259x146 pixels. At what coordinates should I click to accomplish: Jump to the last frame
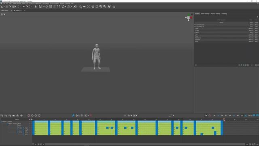coord(238,116)
